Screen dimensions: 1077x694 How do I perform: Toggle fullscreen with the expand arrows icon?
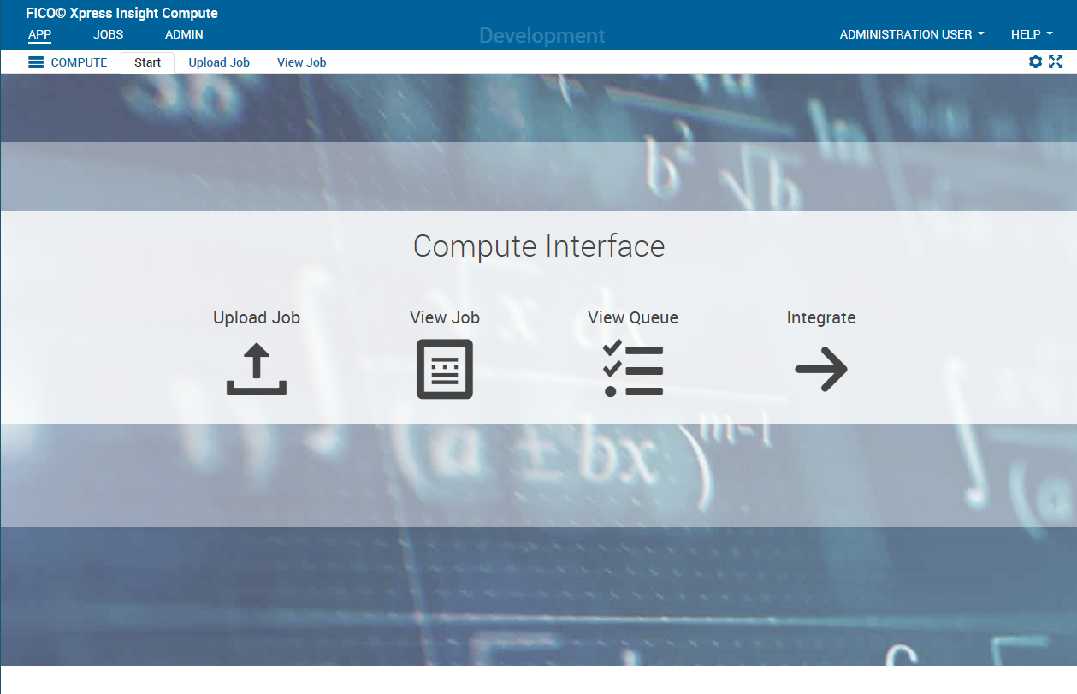[1056, 62]
